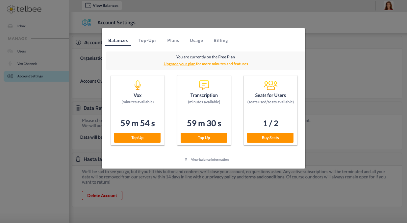The image size is (407, 223).
Task: Top up Vox minutes
Action: pos(137,138)
